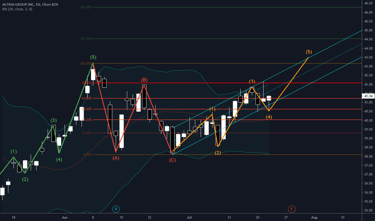Click green wave label (2)

25,180
